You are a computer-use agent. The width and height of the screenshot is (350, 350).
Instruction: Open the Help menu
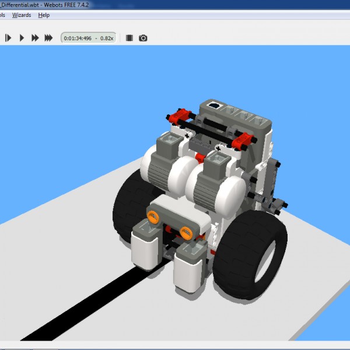pos(44,15)
